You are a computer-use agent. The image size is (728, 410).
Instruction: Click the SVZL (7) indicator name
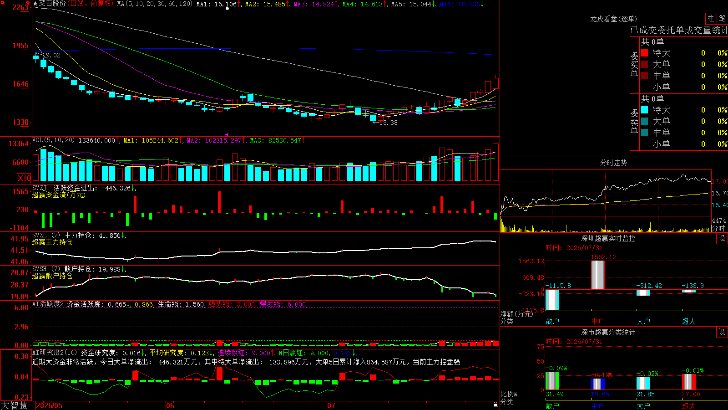click(x=46, y=236)
